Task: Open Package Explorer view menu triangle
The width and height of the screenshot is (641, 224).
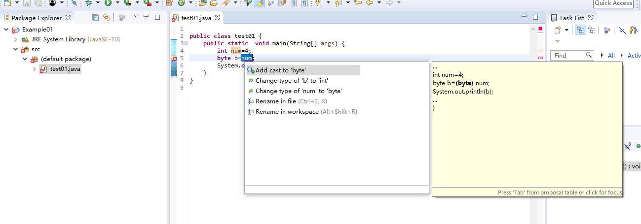Action: point(136,17)
